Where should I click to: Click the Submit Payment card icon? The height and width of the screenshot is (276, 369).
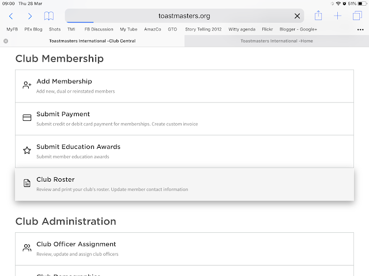[x=27, y=118]
